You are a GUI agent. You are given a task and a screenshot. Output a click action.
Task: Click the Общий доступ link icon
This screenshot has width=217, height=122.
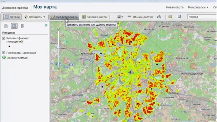[x=130, y=17]
